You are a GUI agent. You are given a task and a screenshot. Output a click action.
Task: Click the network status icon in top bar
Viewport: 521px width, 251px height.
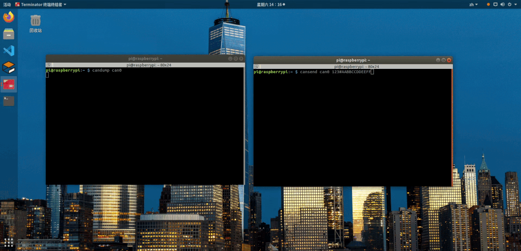coord(495,4)
